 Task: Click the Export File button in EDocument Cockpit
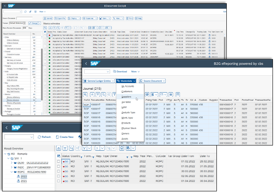(x=60, y=18)
